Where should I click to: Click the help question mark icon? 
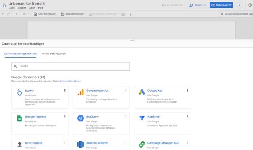click(250, 5)
